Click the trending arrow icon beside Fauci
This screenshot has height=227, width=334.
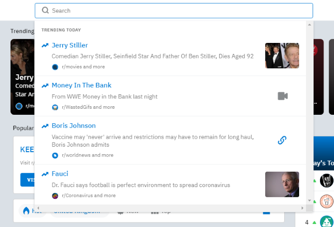(x=45, y=174)
